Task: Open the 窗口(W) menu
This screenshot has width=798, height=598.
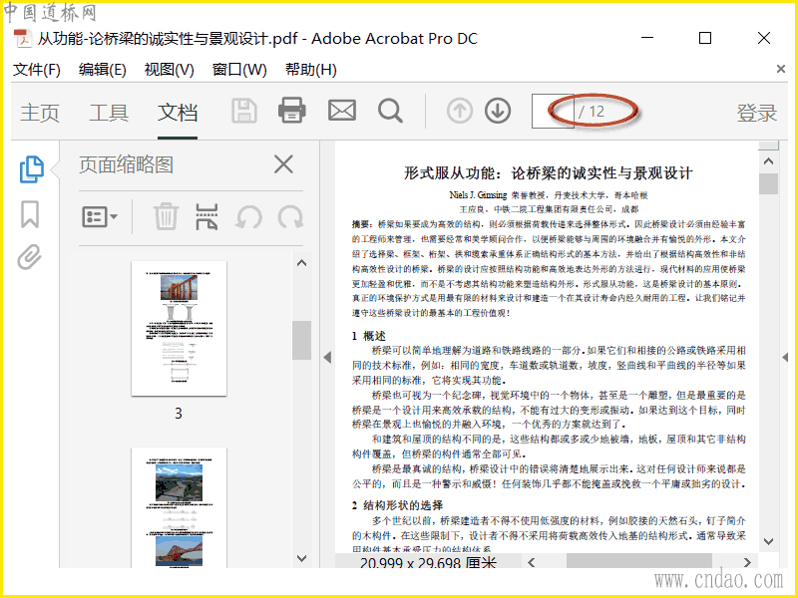Action: point(239,70)
